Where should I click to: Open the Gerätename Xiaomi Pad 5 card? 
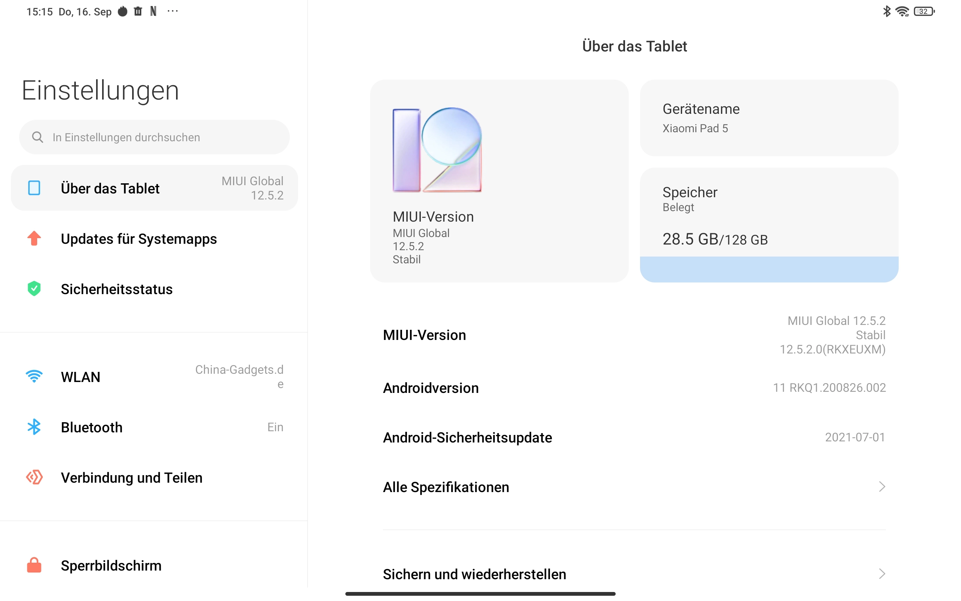click(x=769, y=118)
